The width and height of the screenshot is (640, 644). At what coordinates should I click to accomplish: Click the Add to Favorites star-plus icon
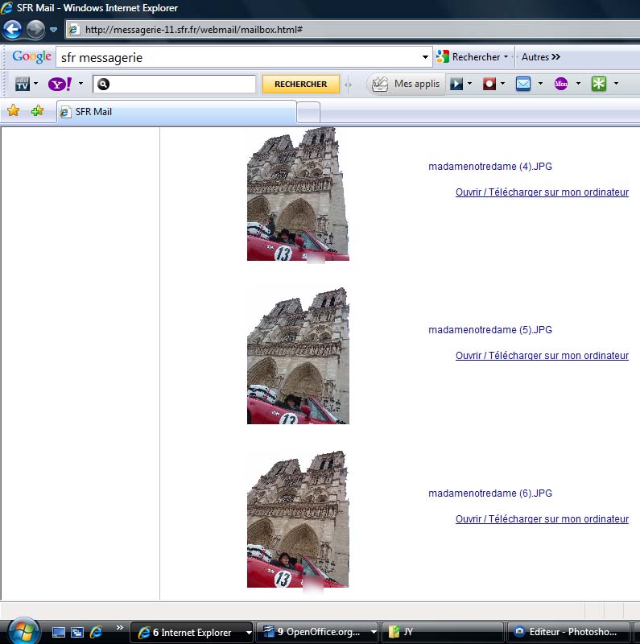click(37, 110)
